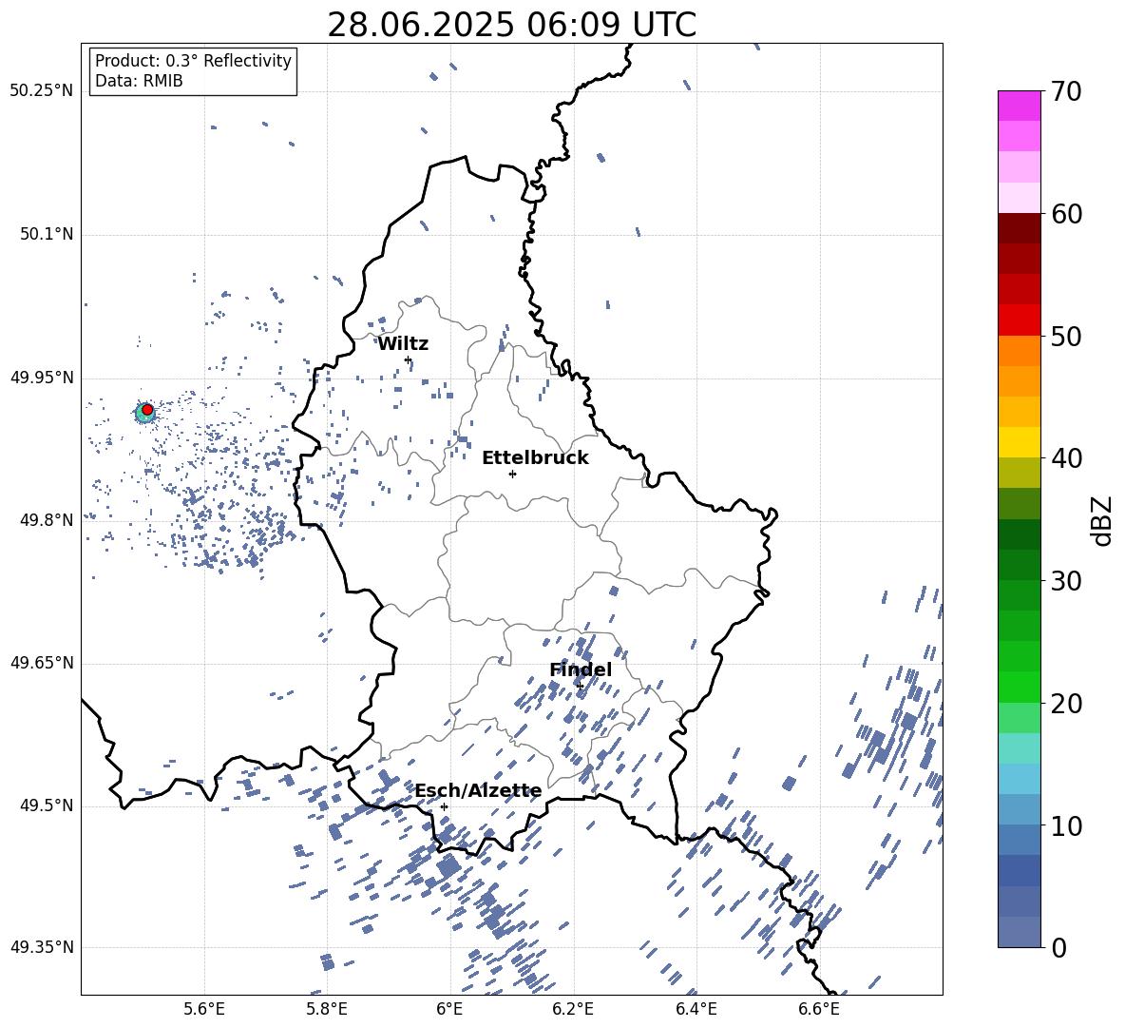
Task: Click the 6.6°E longitude tick label
Action: [819, 1009]
